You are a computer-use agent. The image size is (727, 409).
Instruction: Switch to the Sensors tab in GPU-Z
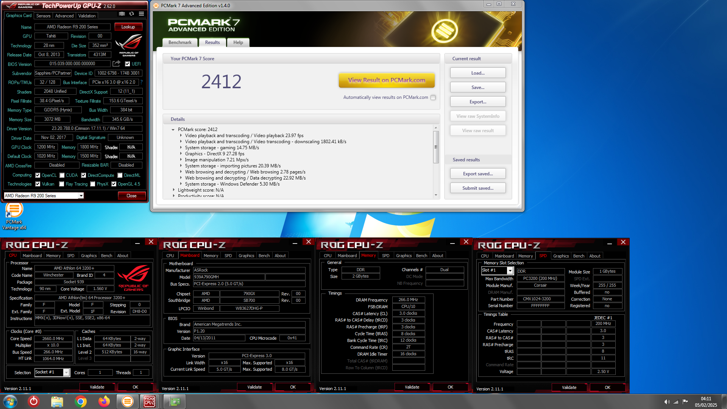pos(43,16)
